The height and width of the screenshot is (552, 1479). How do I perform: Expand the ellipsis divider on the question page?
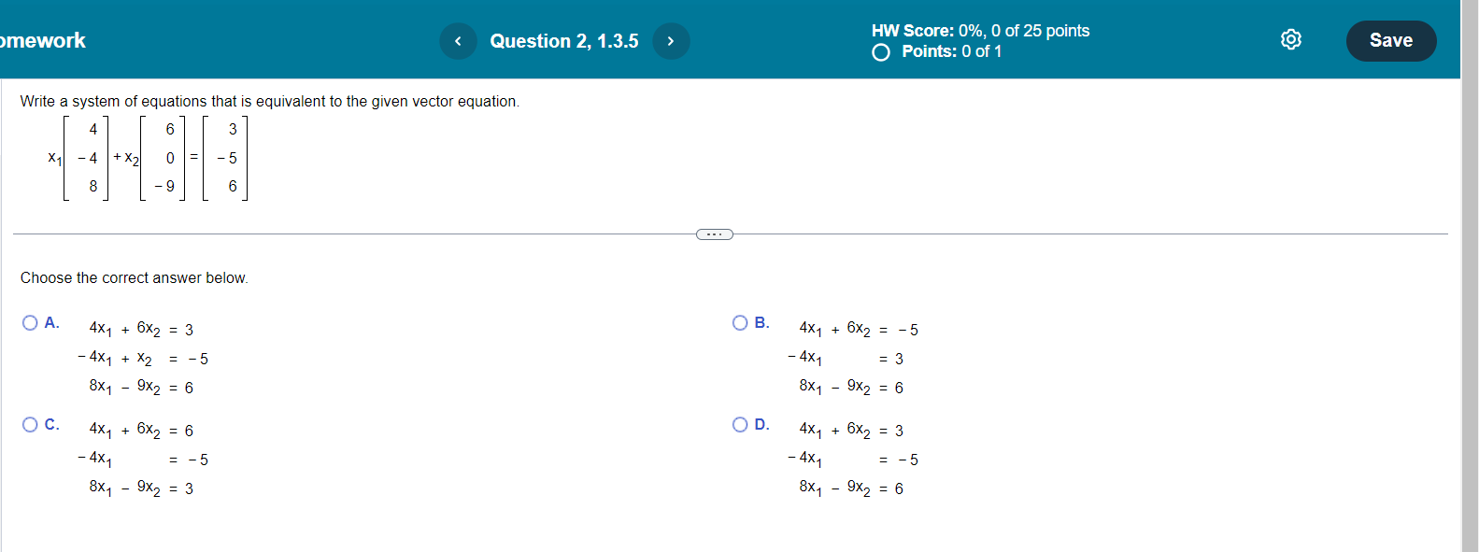tap(714, 234)
